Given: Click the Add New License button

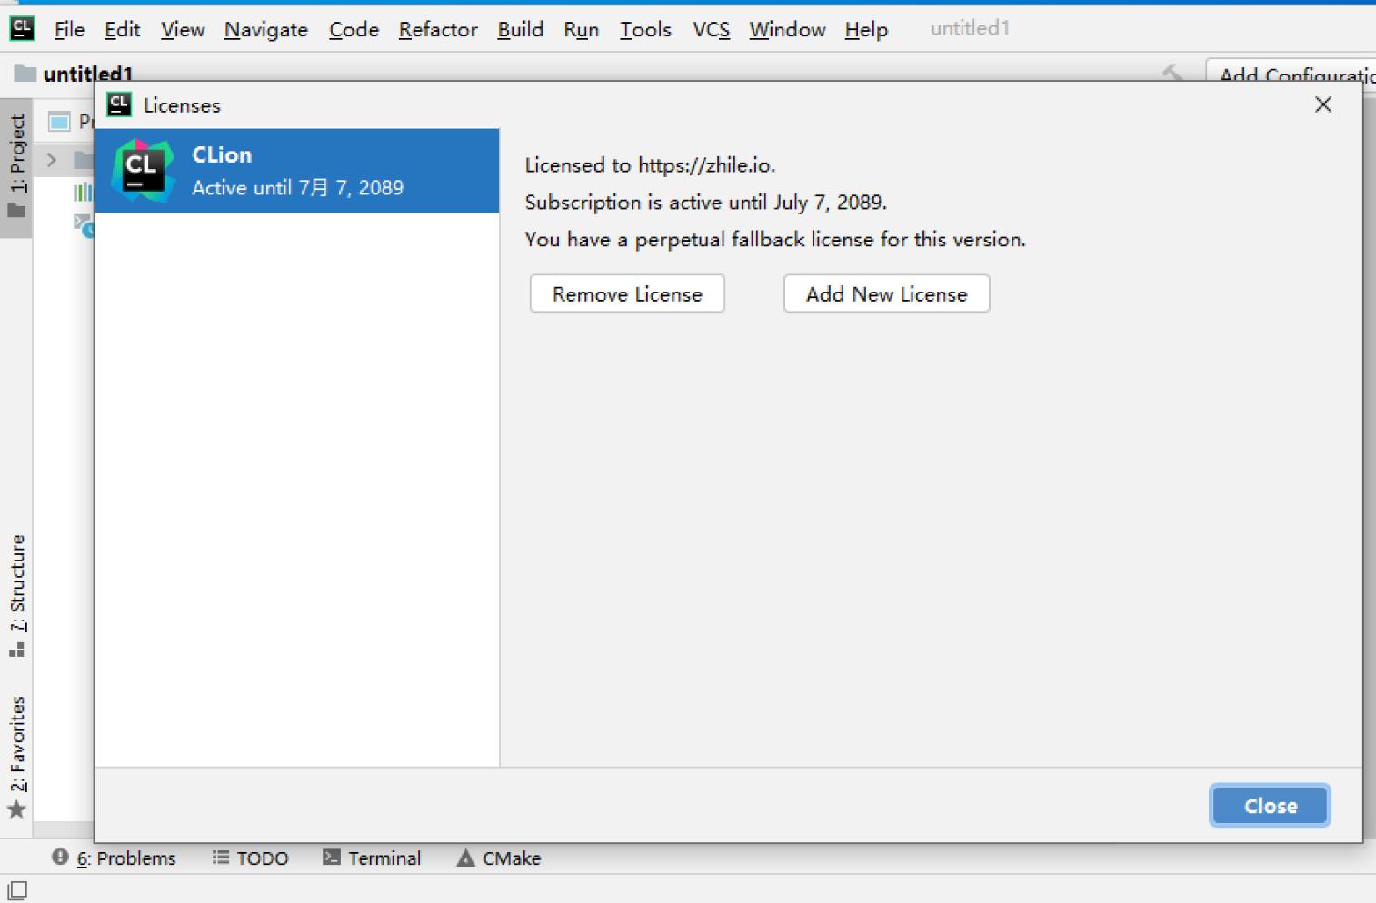Looking at the screenshot, I should [x=886, y=293].
